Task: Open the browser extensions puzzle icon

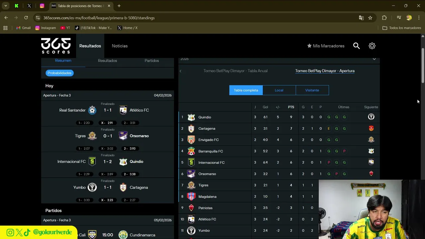Action: [x=384, y=18]
